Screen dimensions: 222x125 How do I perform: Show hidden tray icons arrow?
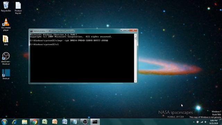pos(194,122)
